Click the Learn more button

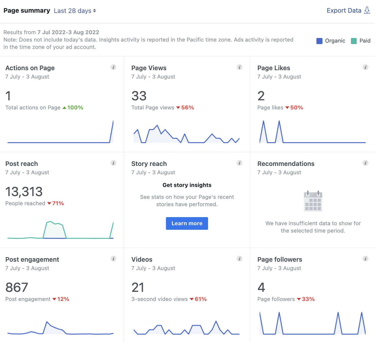coord(187,223)
